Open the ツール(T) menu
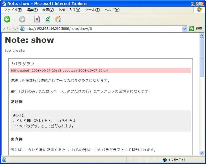Screen dimensions: 206x164 click(92, 10)
